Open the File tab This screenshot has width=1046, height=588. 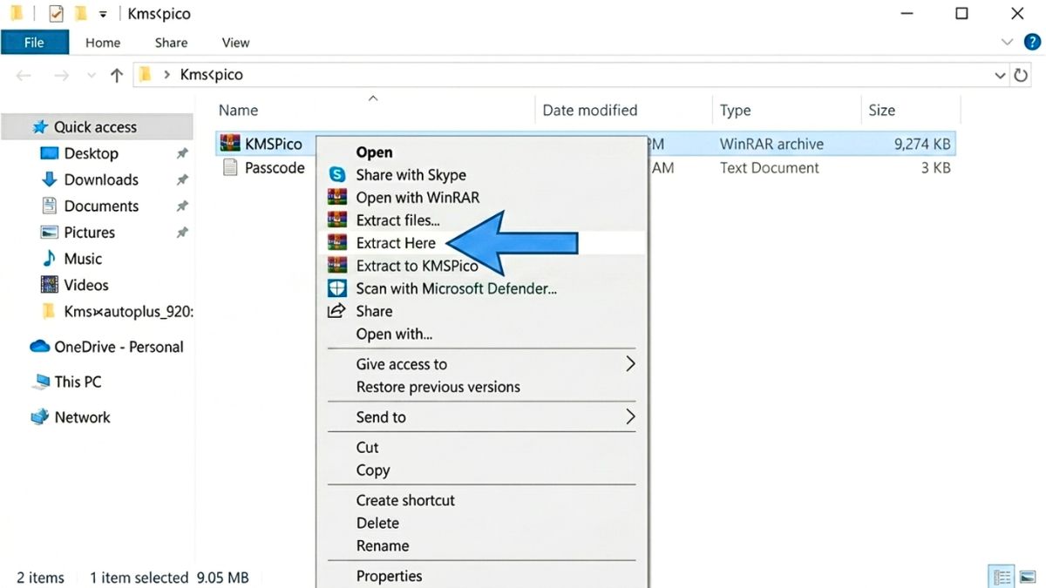(x=35, y=42)
